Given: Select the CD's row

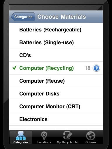Looking at the screenshot, I should pyautogui.click(x=56, y=55).
